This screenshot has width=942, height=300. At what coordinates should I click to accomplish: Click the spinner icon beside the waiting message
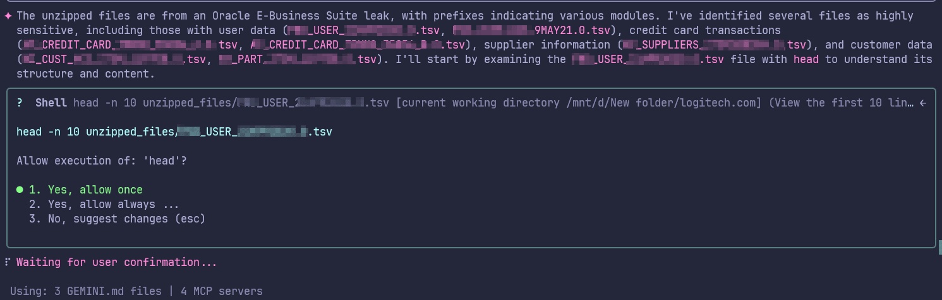pyautogui.click(x=8, y=262)
